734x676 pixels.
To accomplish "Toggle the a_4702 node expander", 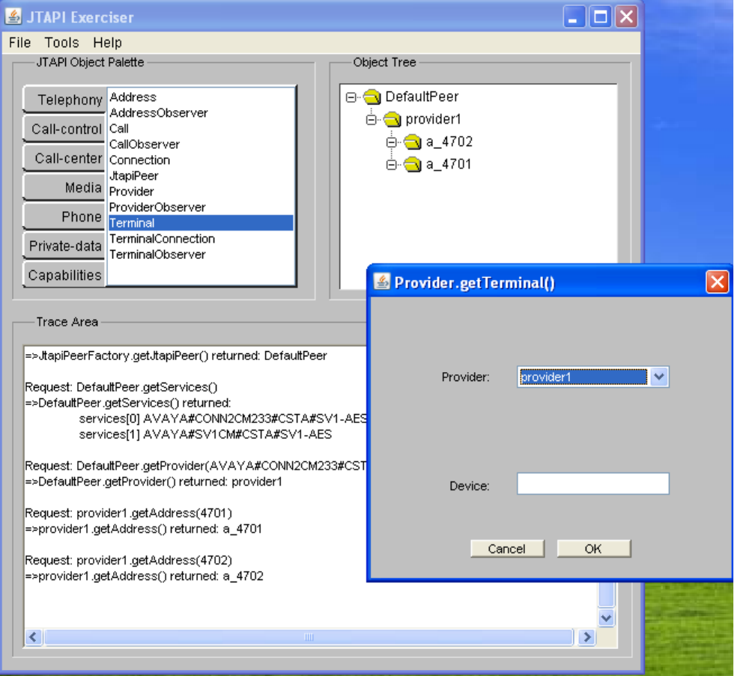I will coord(391,142).
